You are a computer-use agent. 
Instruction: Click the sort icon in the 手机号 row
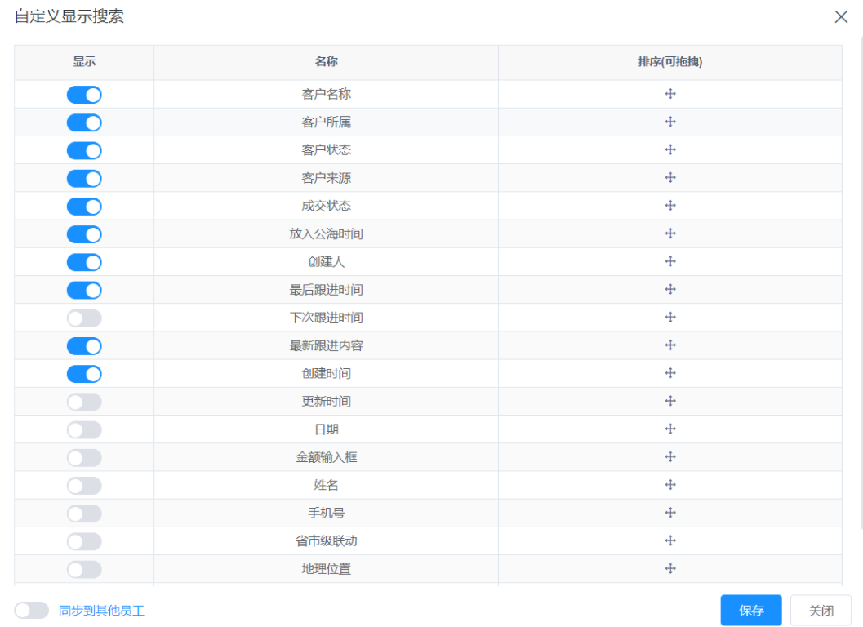coord(669,513)
